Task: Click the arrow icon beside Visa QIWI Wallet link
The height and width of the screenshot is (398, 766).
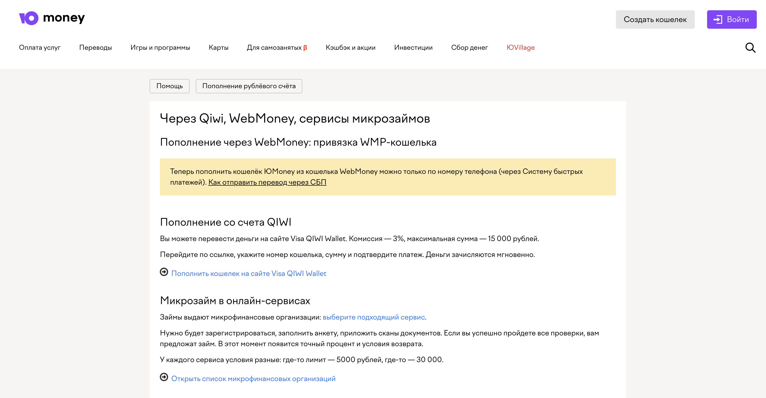Action: (164, 272)
